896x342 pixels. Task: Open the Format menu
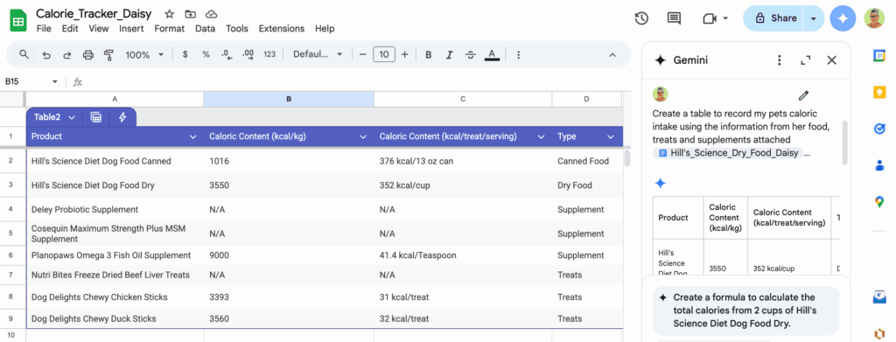click(x=169, y=29)
